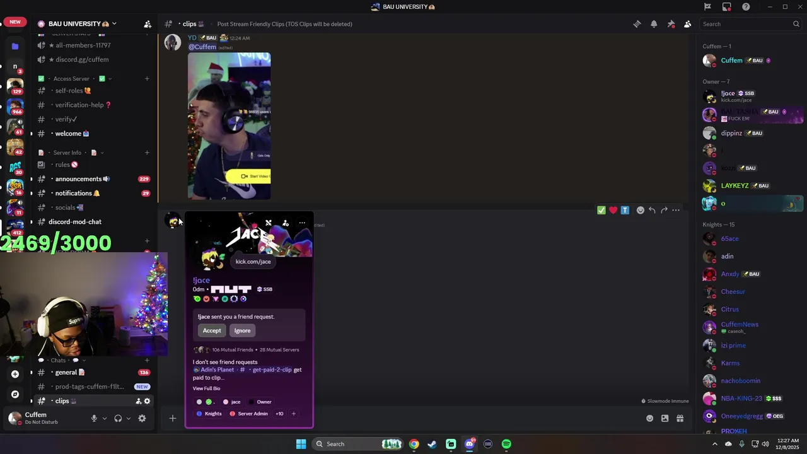Show +10 more roles on profile

[x=279, y=414]
